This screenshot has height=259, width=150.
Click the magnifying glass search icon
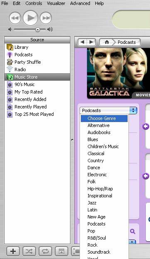(133, 231)
